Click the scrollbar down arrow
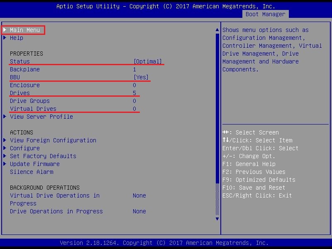 click(x=217, y=219)
